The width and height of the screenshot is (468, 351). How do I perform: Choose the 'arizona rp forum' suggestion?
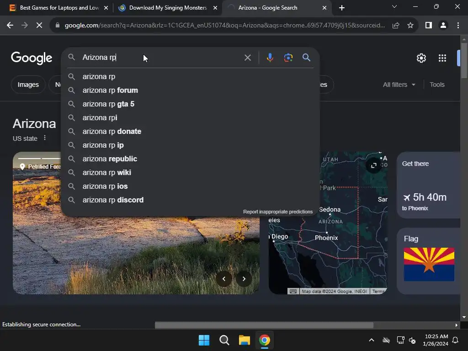click(x=191, y=90)
